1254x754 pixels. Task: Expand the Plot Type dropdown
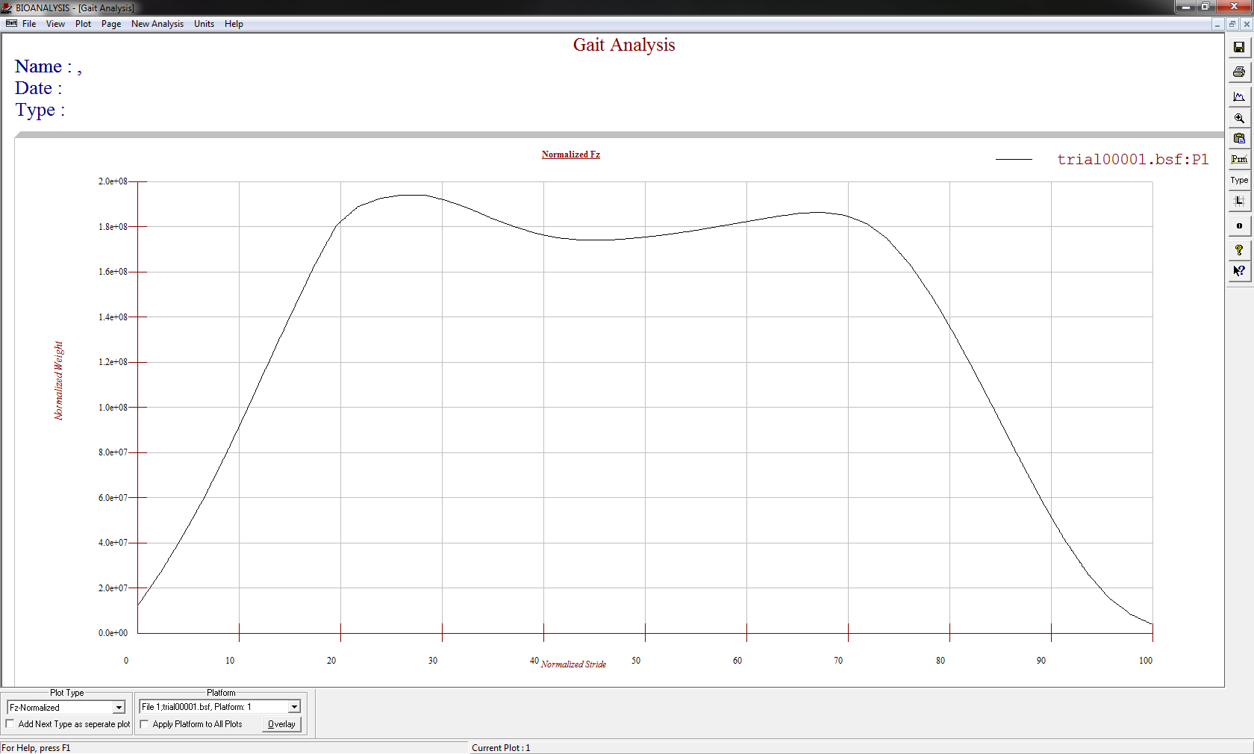point(119,708)
